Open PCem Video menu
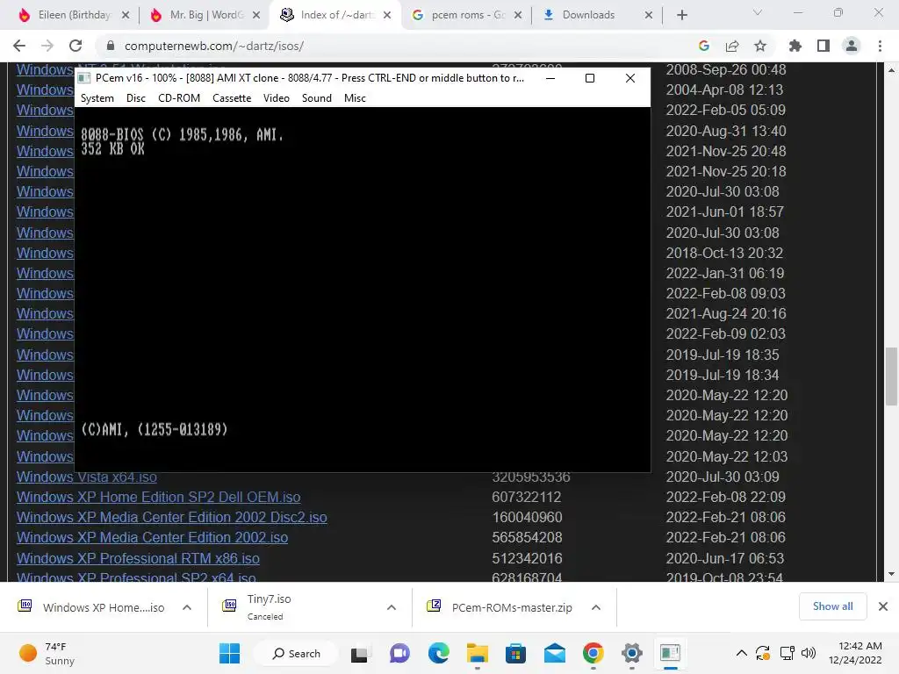Image resolution: width=899 pixels, height=674 pixels. point(277,98)
